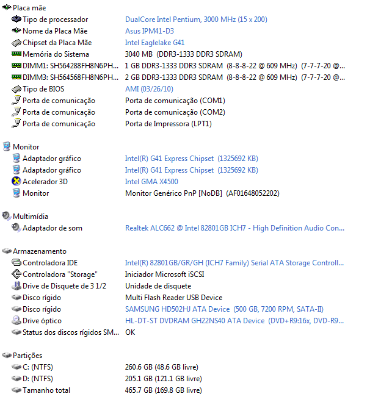The image size is (381, 405).
Task: Click the Drive de Disquete floppy icon
Action: pos(16,285)
